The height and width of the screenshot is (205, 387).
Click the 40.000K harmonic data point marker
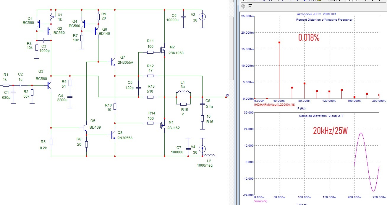[x=279, y=42]
